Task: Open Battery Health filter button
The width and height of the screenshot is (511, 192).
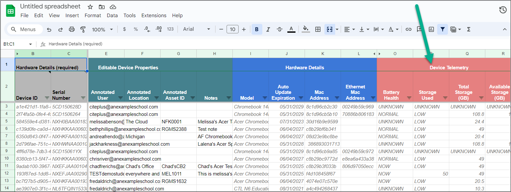Action: 409,98
